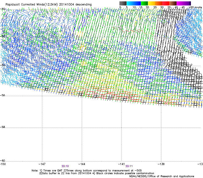Click the longitude label '-144'
Screen dimensions: 203x178
(x=82, y=164)
